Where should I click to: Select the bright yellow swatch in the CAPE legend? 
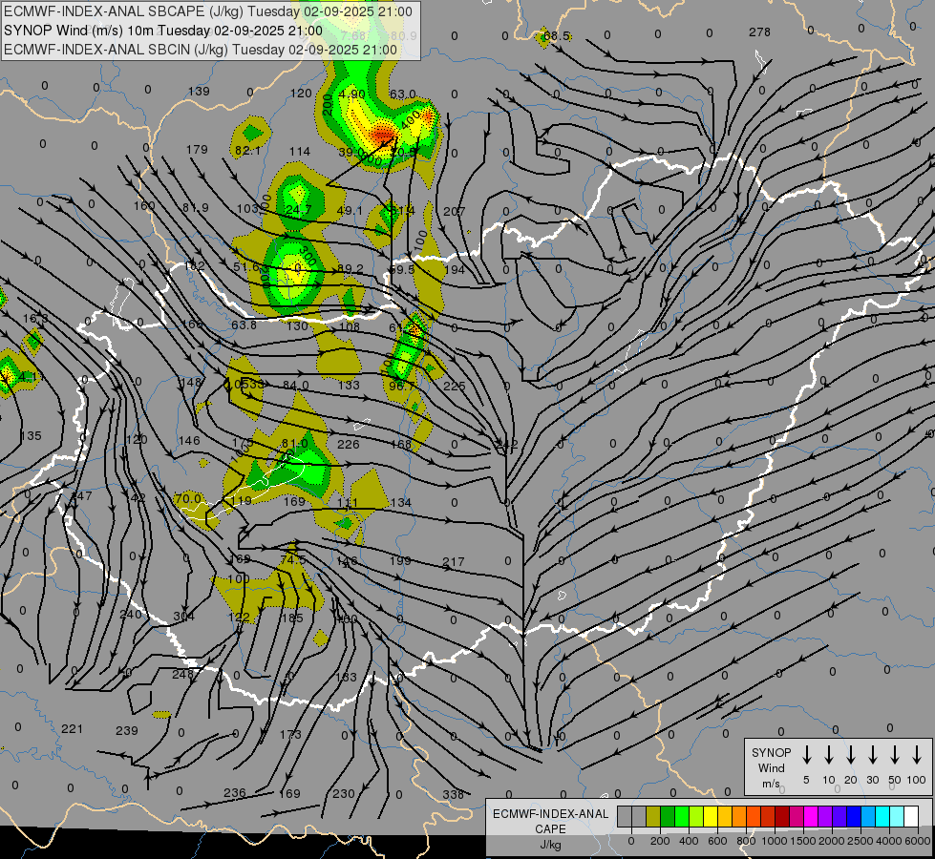(x=711, y=817)
